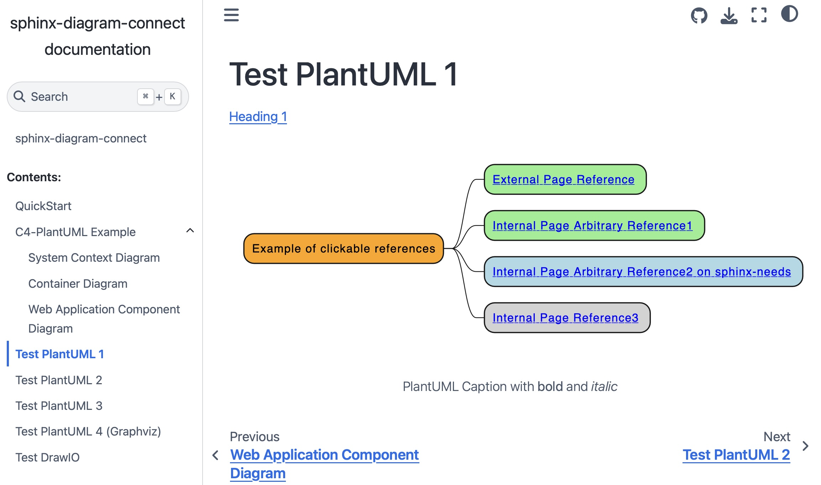Open the GitHub repository icon
821x485 pixels.
click(x=699, y=16)
